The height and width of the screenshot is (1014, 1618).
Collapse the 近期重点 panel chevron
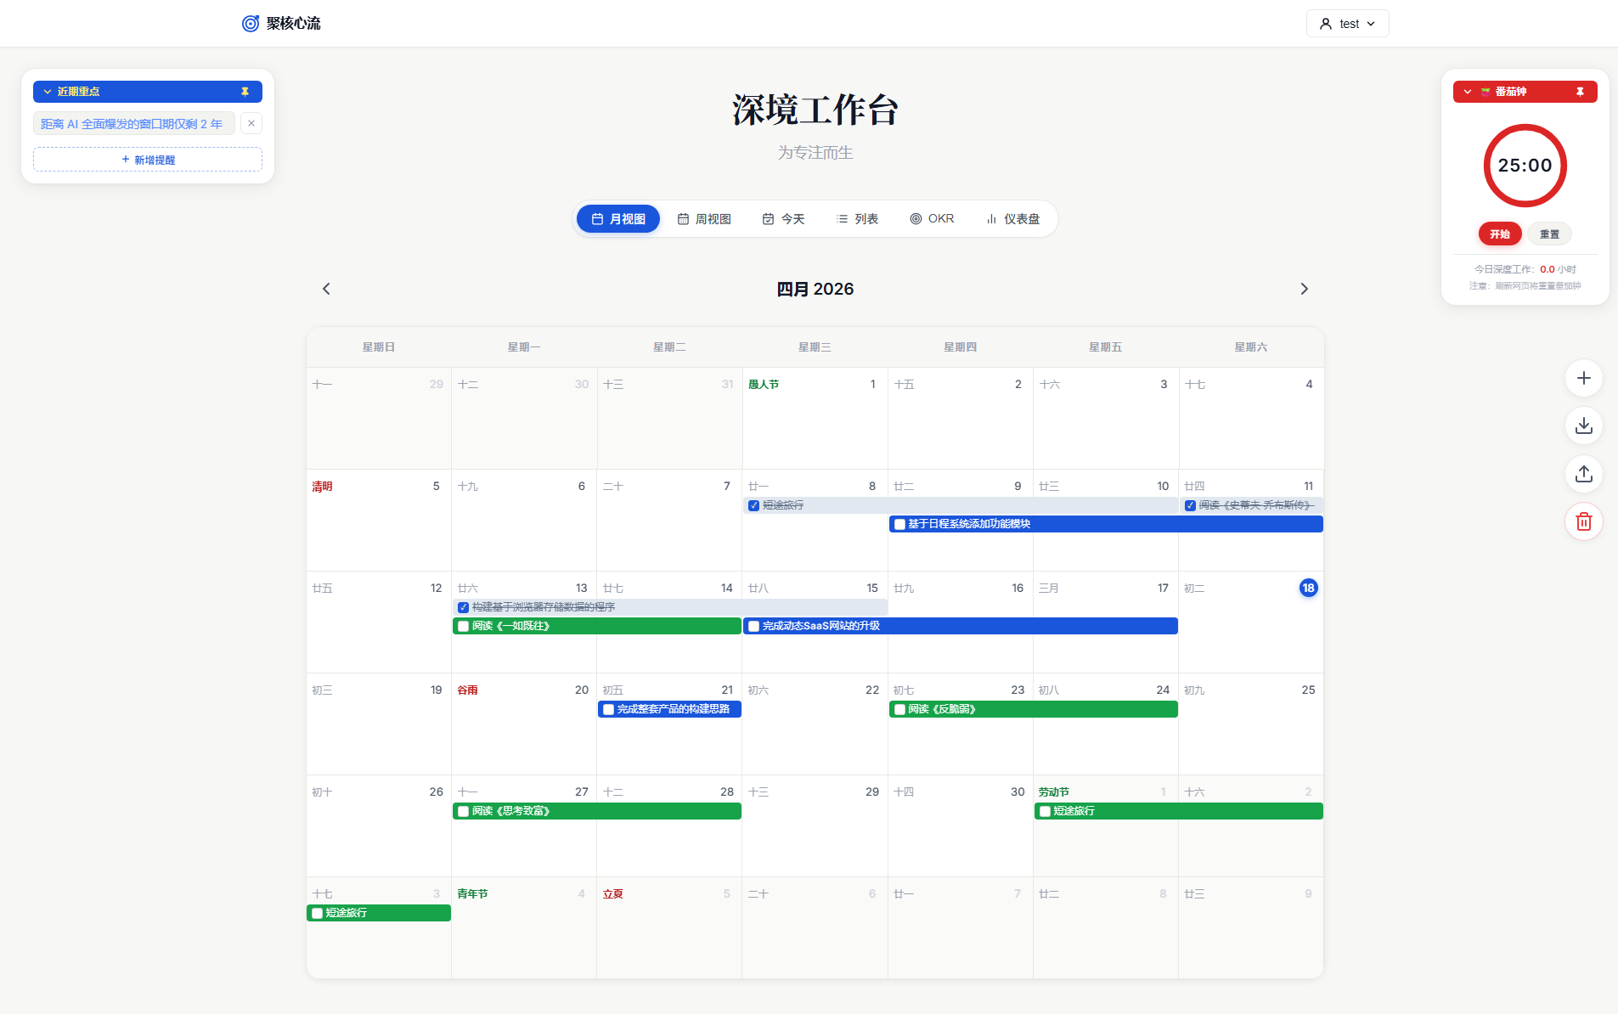point(48,92)
